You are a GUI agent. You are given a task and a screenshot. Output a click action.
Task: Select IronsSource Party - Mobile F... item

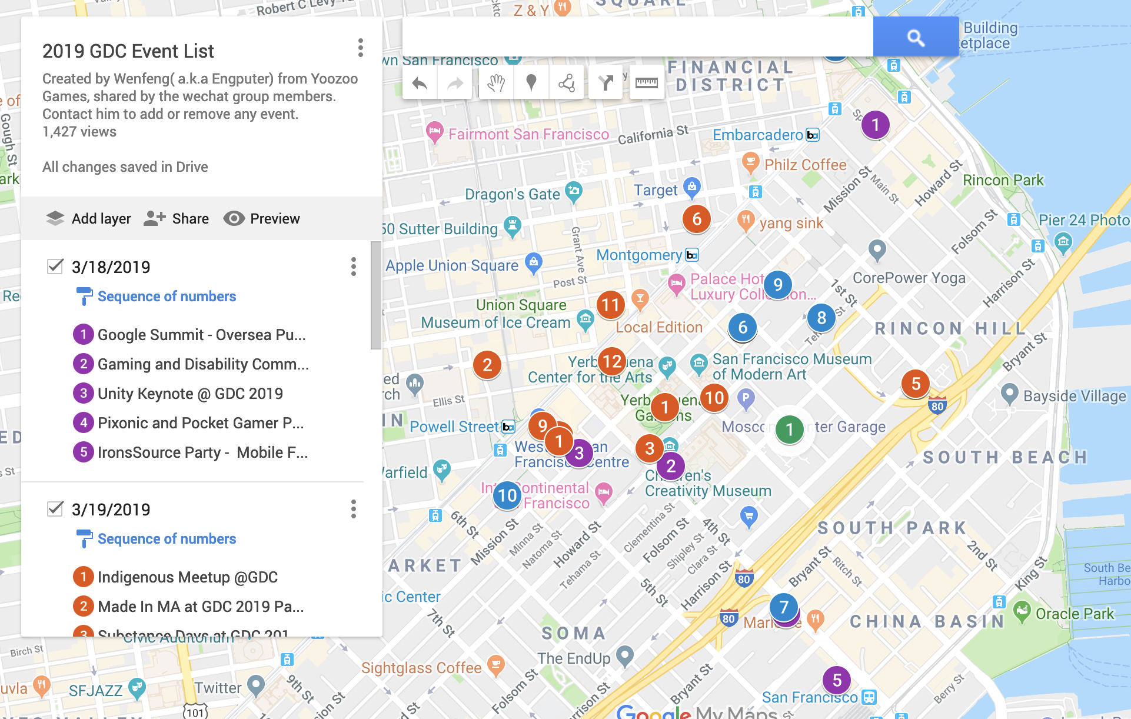click(190, 452)
